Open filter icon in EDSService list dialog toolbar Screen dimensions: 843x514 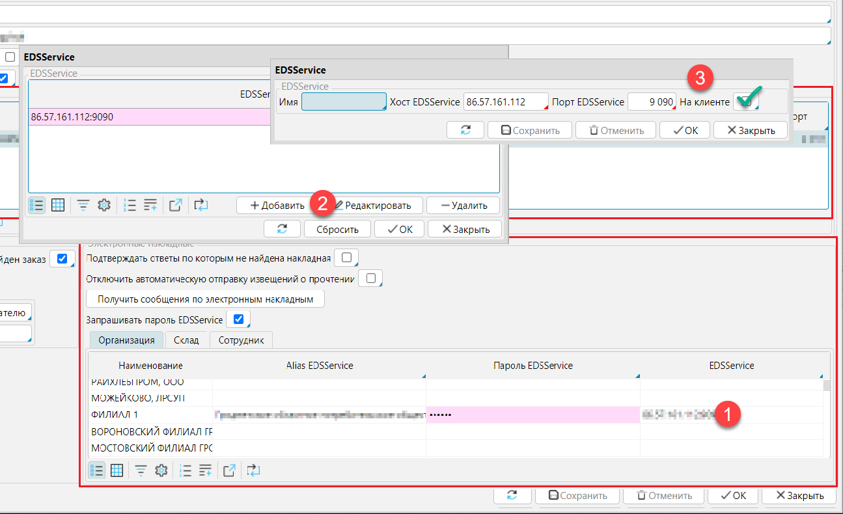point(83,205)
